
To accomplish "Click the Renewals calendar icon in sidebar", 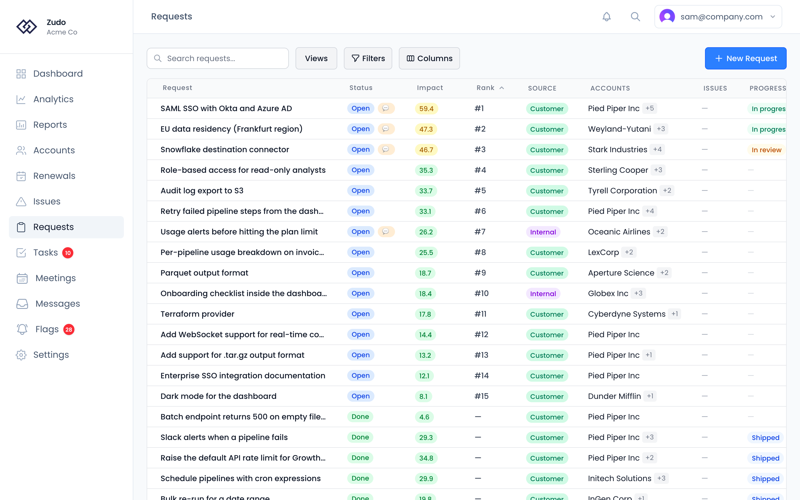I will coord(21,176).
